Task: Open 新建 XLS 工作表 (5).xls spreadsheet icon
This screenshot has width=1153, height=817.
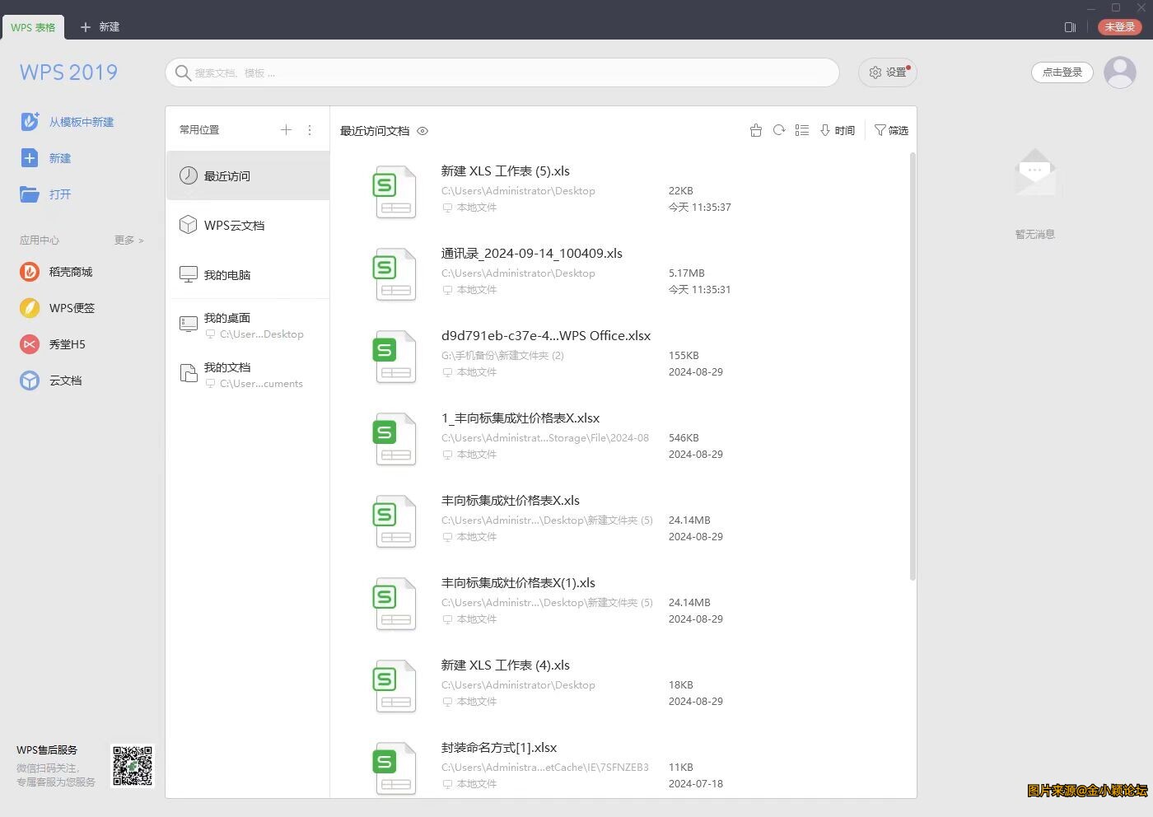Action: click(x=395, y=192)
